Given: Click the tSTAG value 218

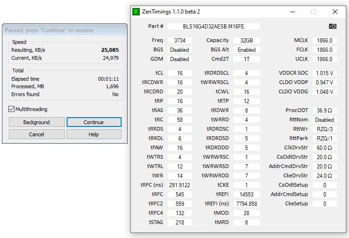Looking at the screenshot, I should tap(180, 223).
